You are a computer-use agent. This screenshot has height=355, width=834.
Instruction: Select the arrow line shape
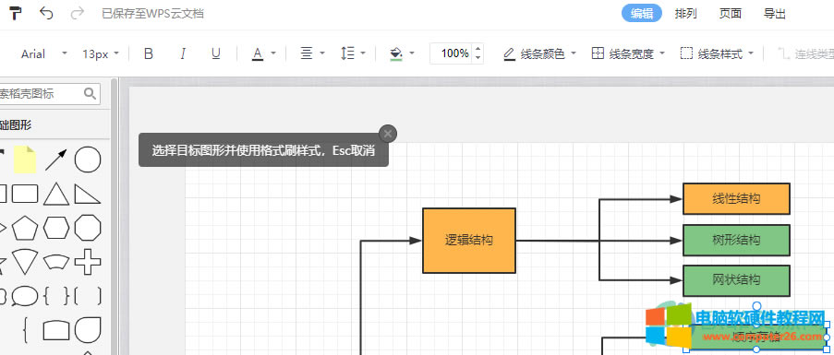(55, 160)
